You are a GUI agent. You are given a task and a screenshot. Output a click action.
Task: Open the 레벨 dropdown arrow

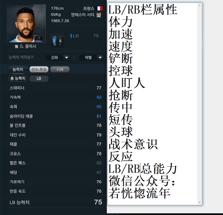[x=100, y=58]
